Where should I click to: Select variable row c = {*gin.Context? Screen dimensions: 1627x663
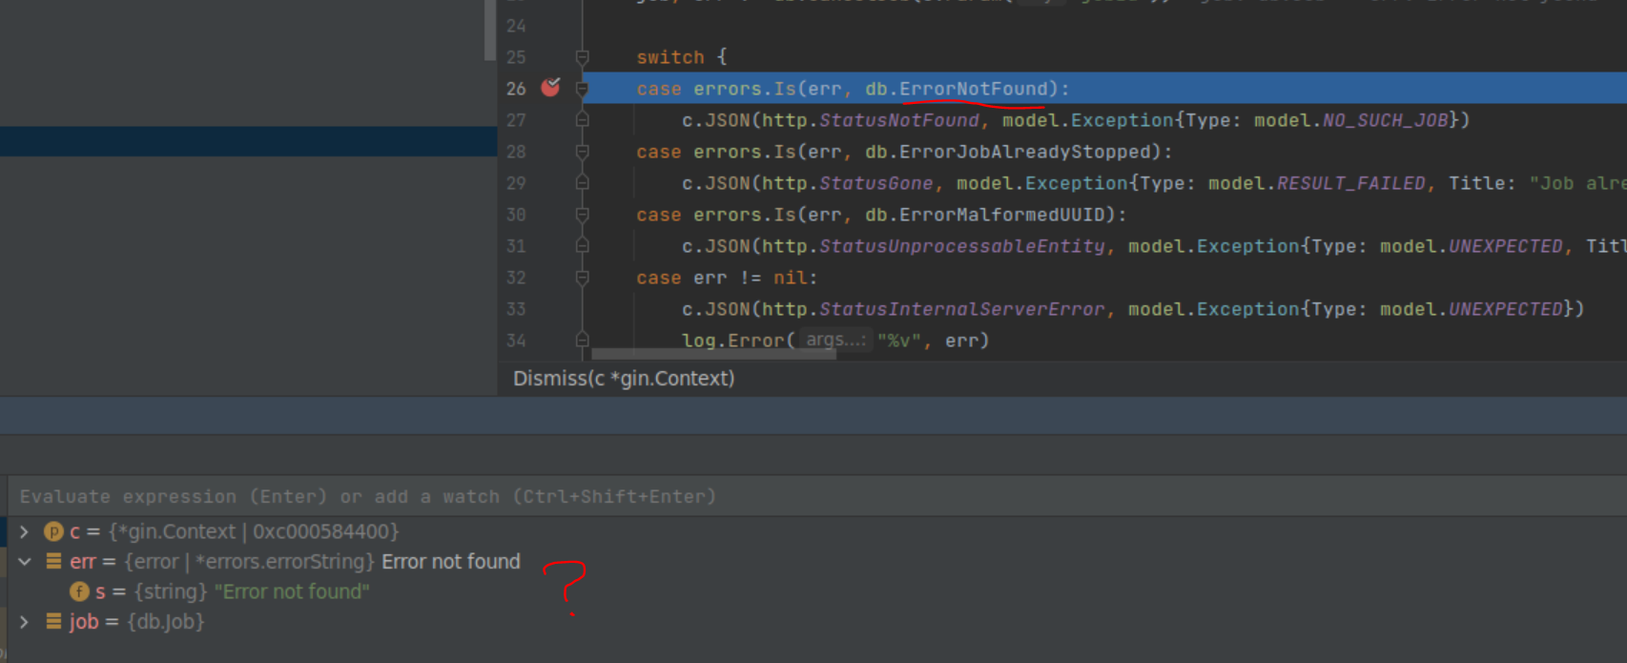pyautogui.click(x=816, y=531)
